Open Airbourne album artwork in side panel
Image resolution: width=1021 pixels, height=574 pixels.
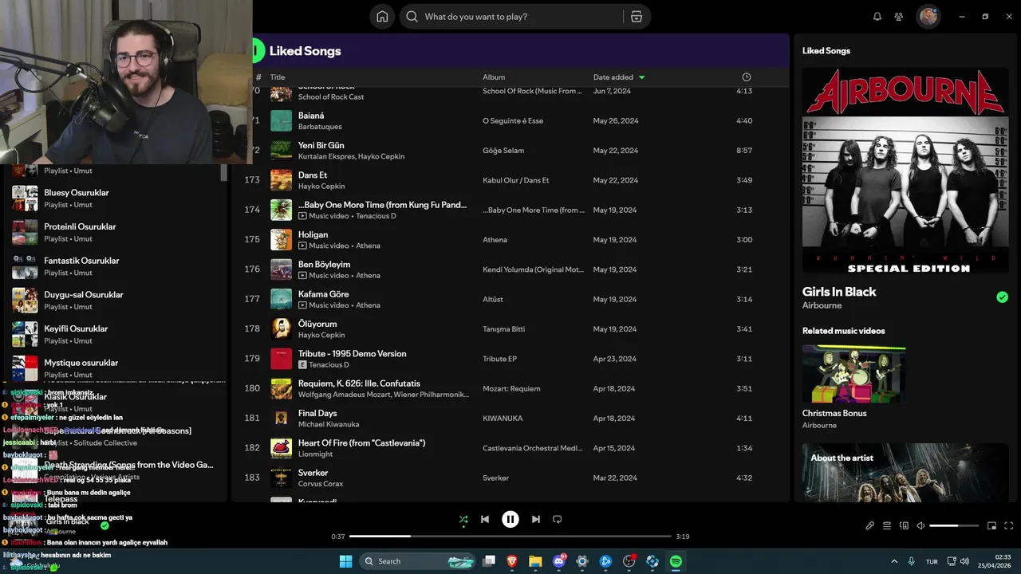(905, 171)
